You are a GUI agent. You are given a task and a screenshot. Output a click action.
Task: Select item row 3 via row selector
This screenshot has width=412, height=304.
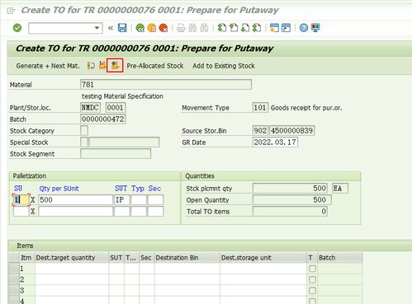(x=14, y=291)
